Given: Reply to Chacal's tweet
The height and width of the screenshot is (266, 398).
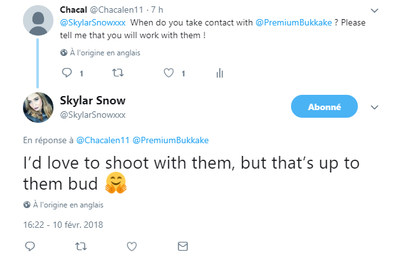Looking at the screenshot, I should tap(66, 73).
